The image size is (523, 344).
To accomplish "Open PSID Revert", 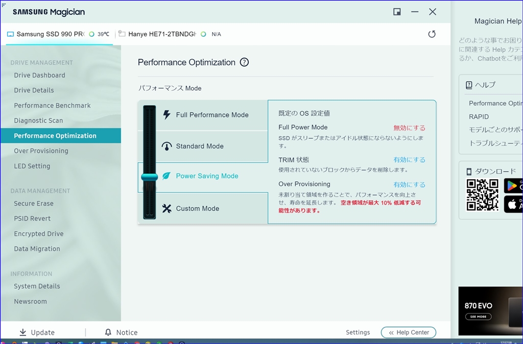I will pyautogui.click(x=32, y=218).
